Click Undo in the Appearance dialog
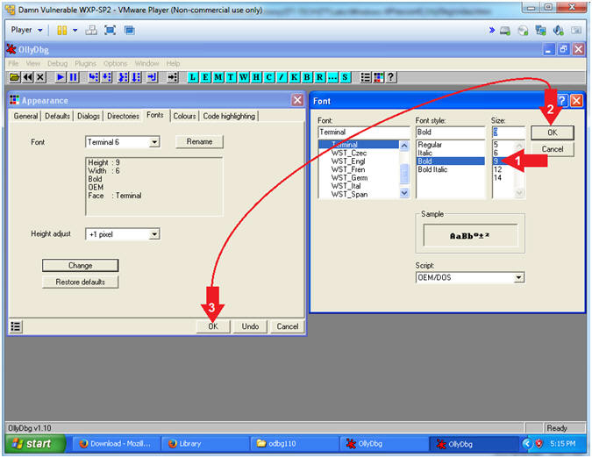The height and width of the screenshot is (458, 592). pyautogui.click(x=250, y=326)
